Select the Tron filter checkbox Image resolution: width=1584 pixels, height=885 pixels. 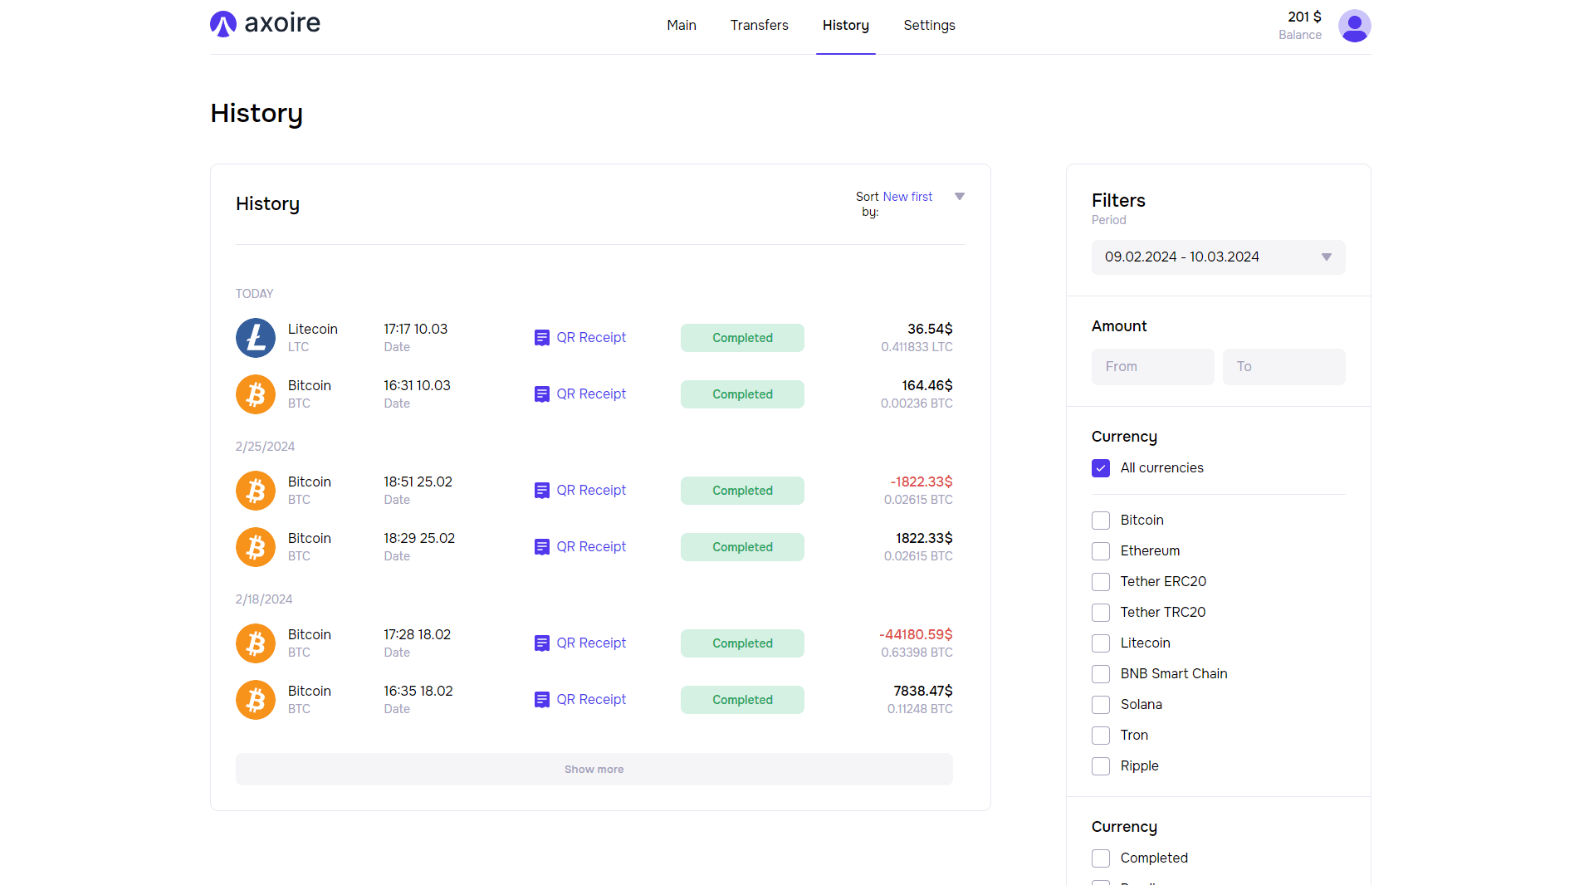1101,736
